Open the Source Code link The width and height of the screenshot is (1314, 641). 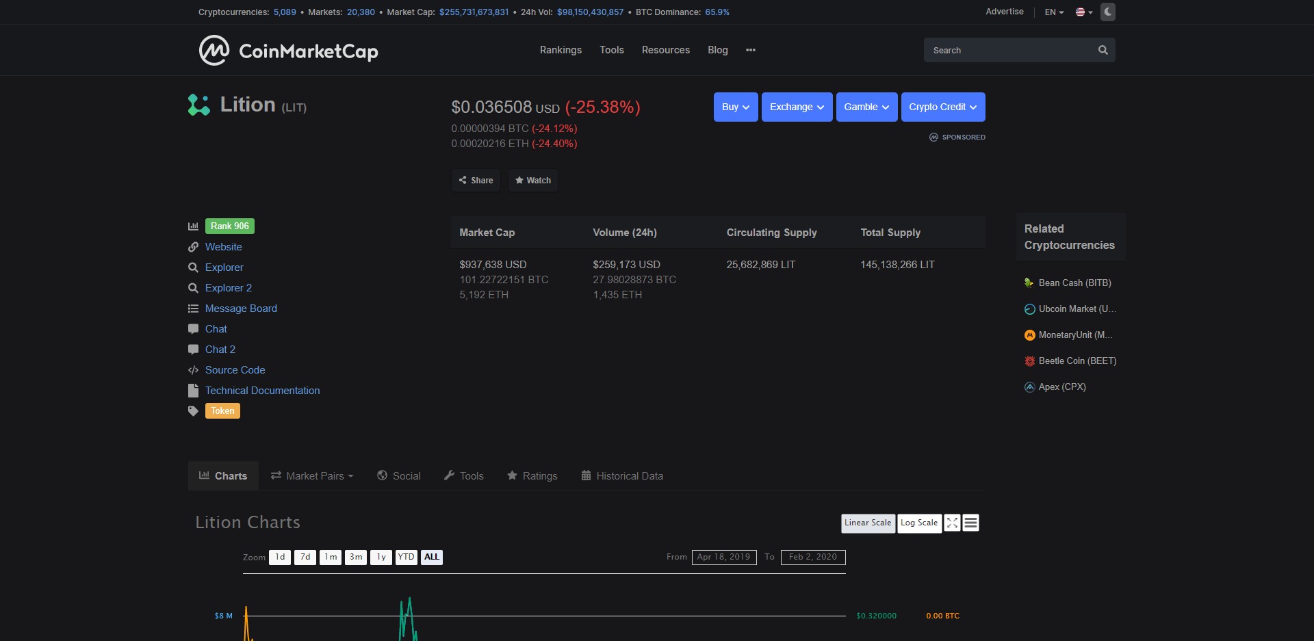coord(235,370)
